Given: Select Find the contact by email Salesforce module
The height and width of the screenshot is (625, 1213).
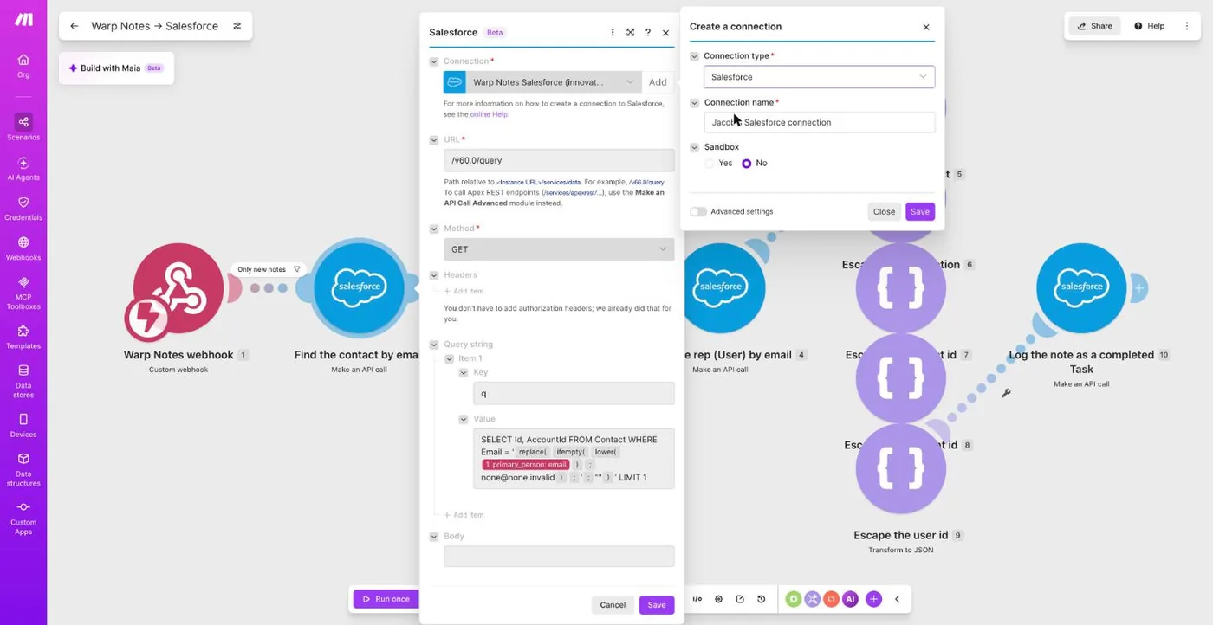Looking at the screenshot, I should [x=358, y=287].
